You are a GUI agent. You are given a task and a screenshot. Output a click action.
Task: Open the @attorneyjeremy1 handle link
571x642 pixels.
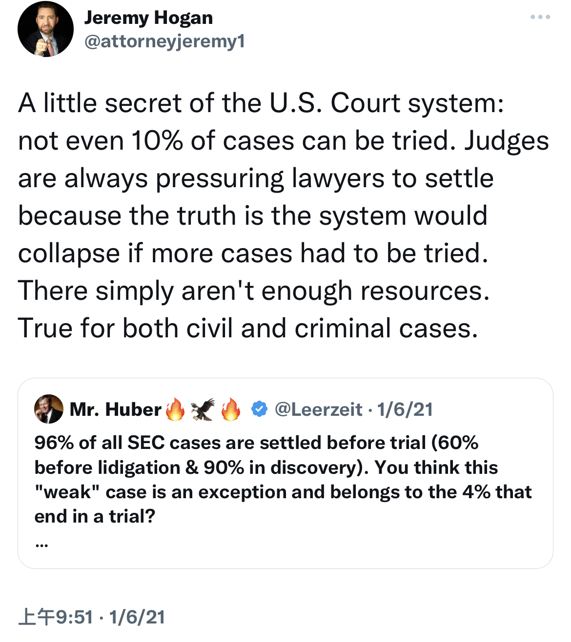click(164, 41)
